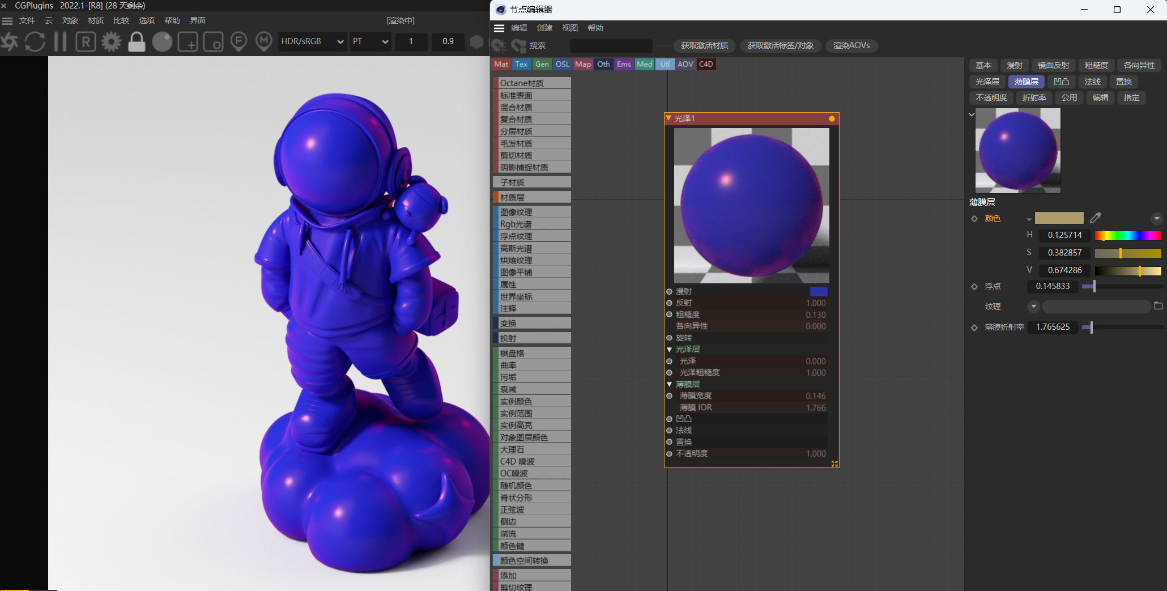Open 帮助 menu in Node Editor
This screenshot has height=591, width=1167.
pyautogui.click(x=595, y=28)
